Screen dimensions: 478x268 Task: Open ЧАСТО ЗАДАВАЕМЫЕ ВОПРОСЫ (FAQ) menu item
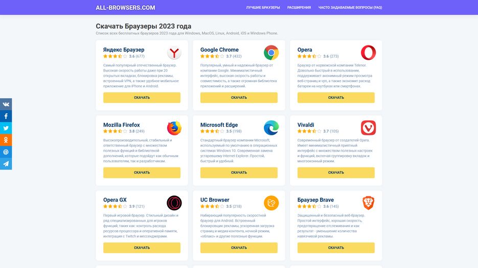pos(350,7)
